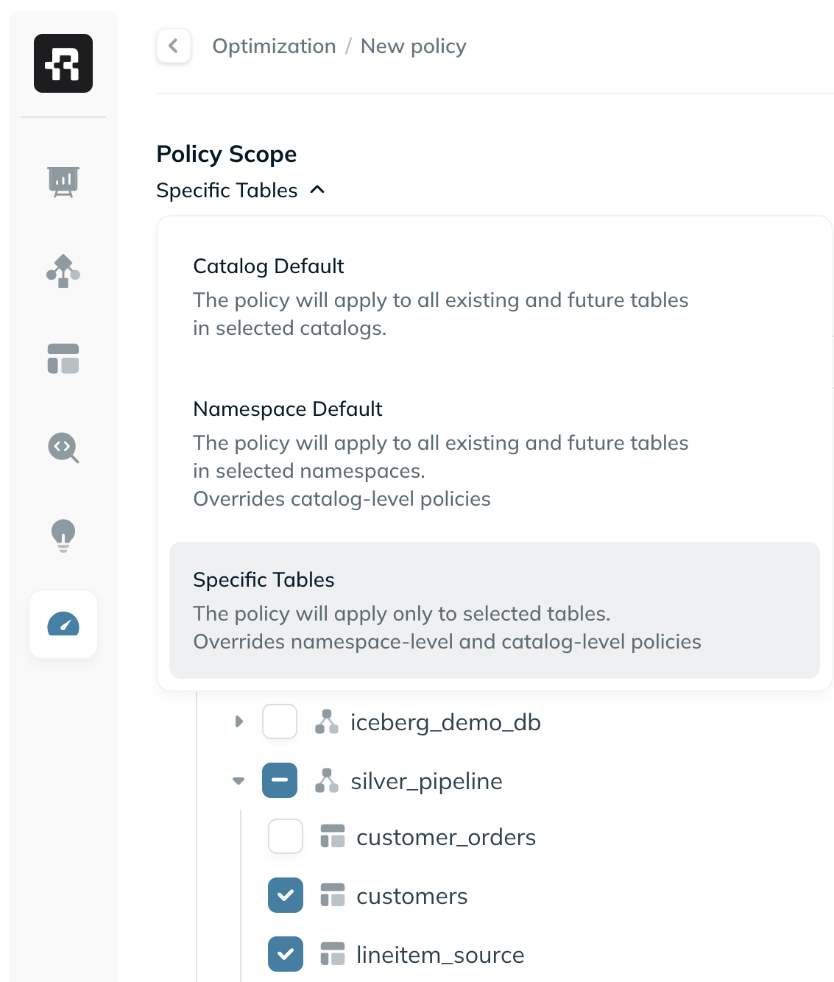Open the tables view from the sidebar
Viewport: 834px width, 982px height.
point(63,358)
